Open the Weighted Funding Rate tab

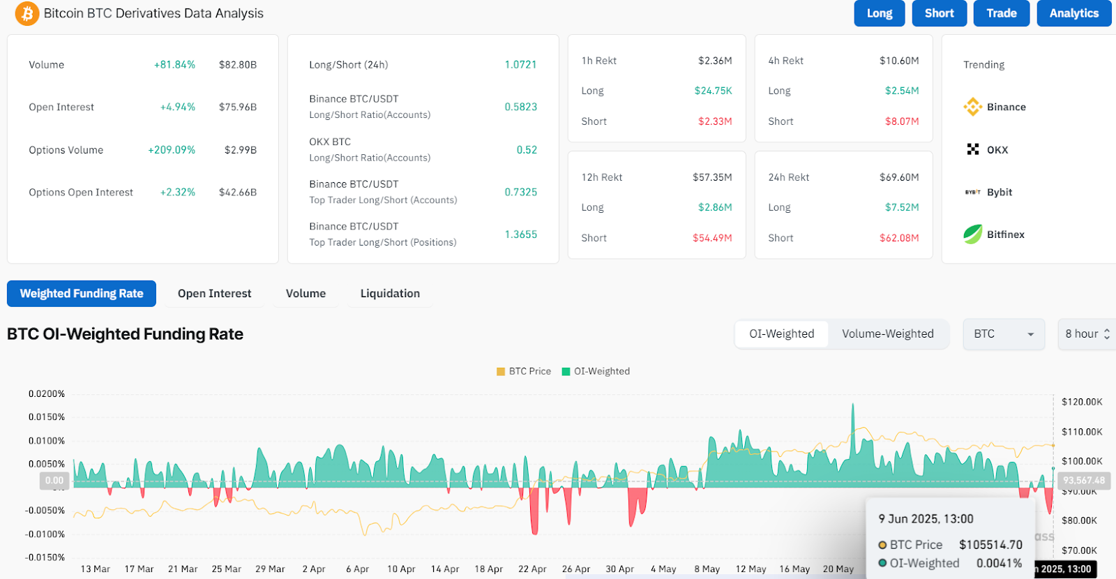82,294
